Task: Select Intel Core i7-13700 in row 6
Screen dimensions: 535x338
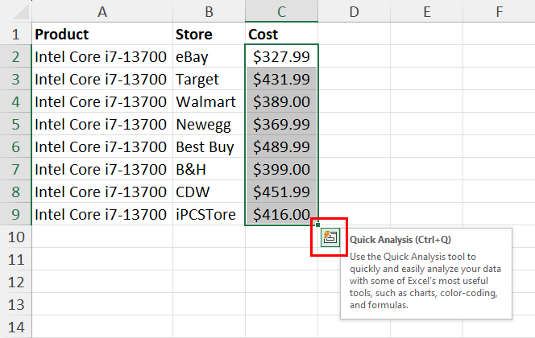Action: click(x=102, y=146)
